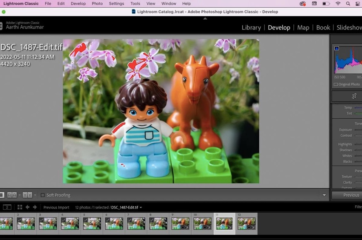Screen dimensions: 362x240
Task: Open the Lightroom Classic application menu
Action: 21,3
